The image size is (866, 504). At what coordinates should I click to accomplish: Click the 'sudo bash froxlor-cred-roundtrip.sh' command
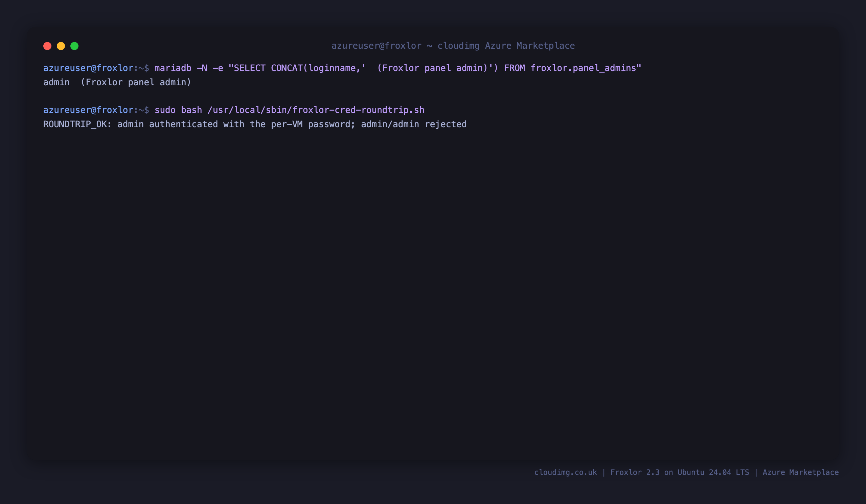pos(289,110)
